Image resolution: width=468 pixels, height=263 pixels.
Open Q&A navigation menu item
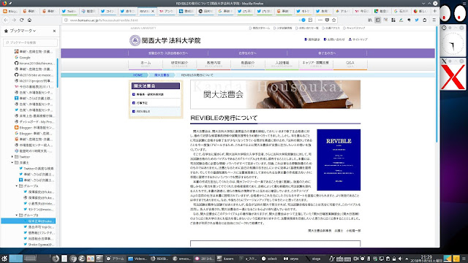[x=350, y=64]
